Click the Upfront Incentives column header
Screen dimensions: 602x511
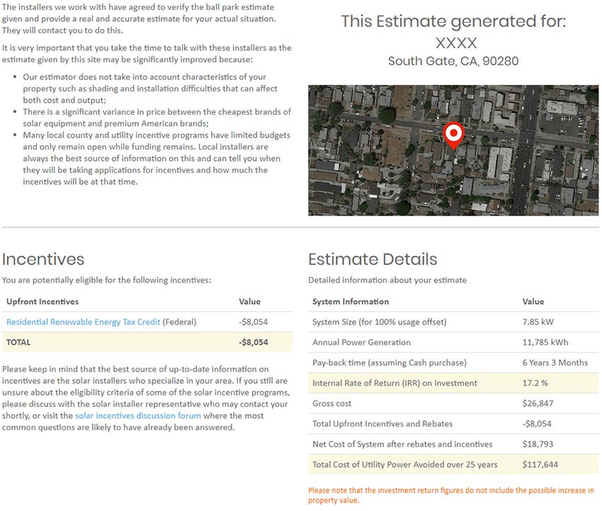click(42, 302)
